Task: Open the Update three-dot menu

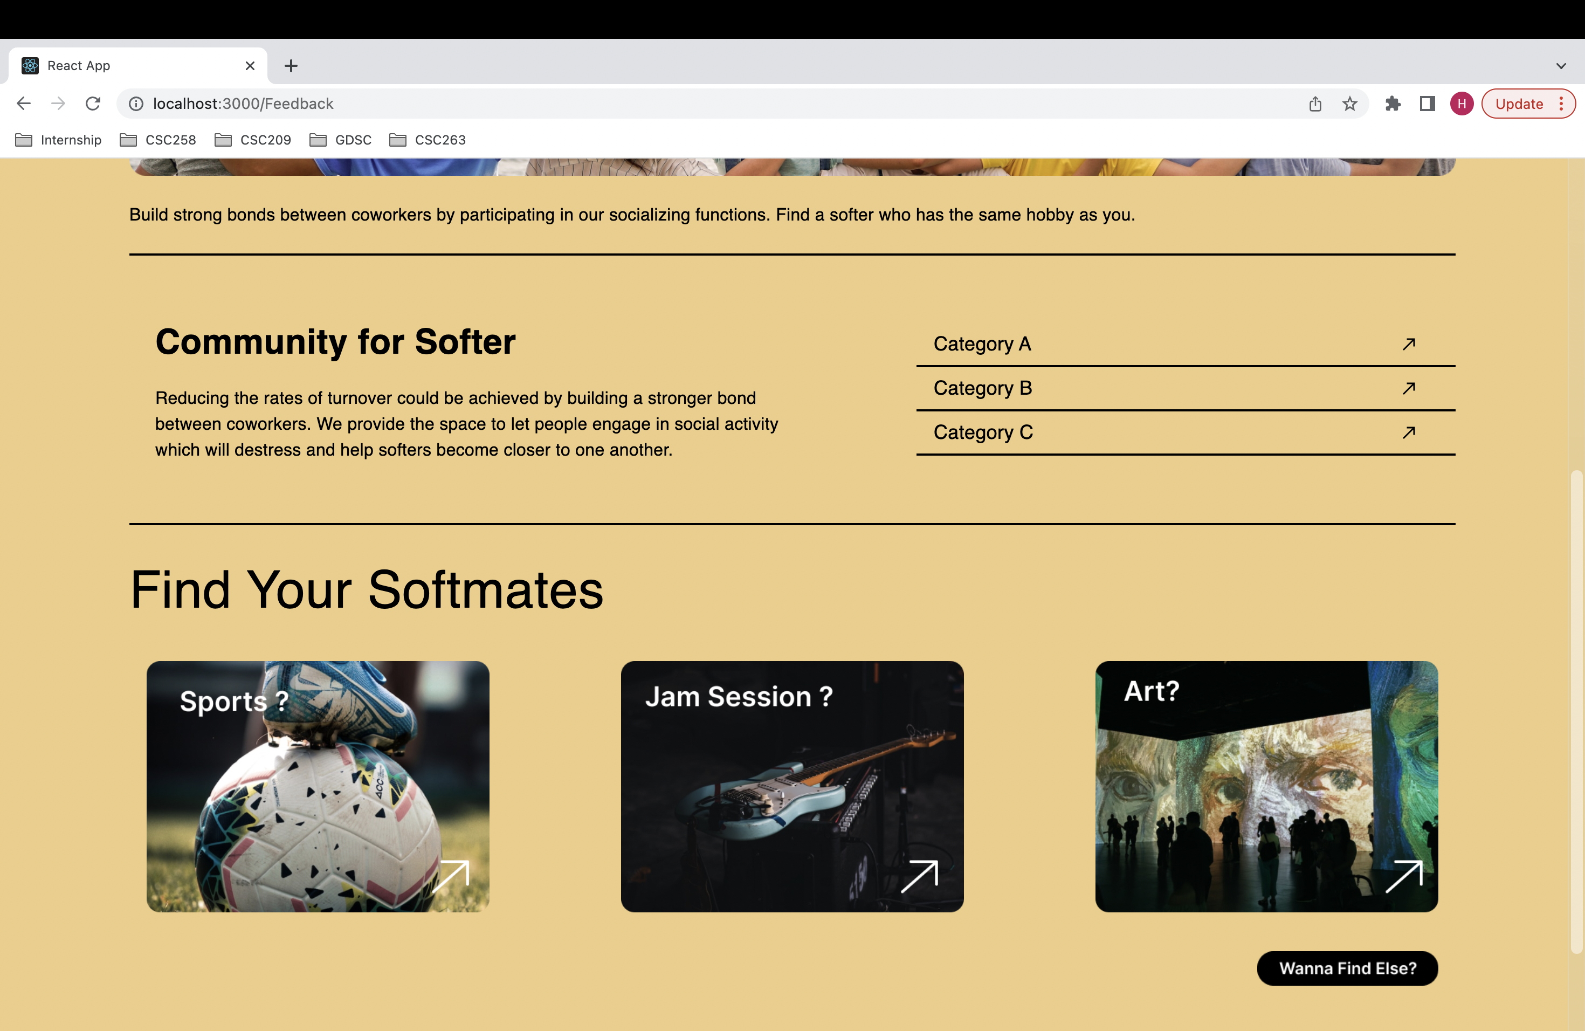Action: click(x=1560, y=104)
